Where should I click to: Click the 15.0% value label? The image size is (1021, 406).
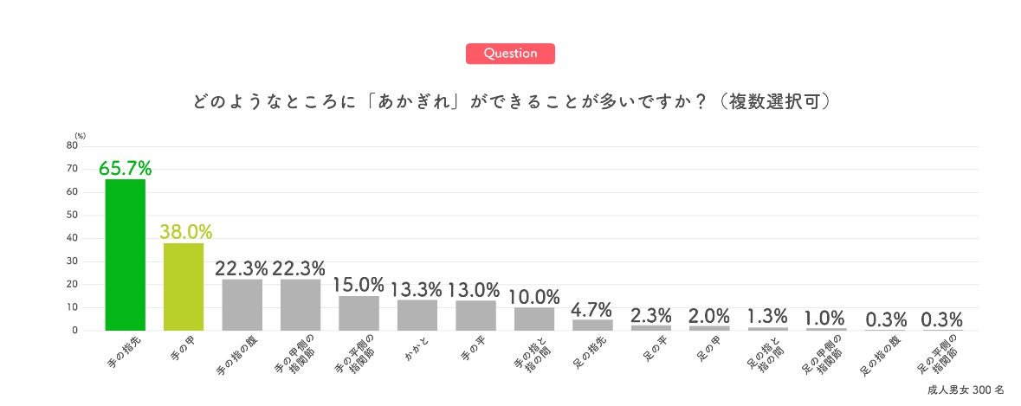coord(359,285)
